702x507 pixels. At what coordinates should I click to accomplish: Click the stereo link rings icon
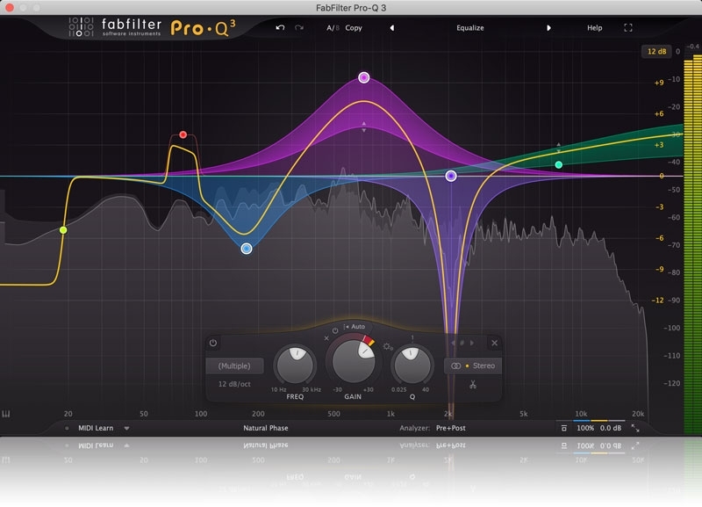click(455, 366)
